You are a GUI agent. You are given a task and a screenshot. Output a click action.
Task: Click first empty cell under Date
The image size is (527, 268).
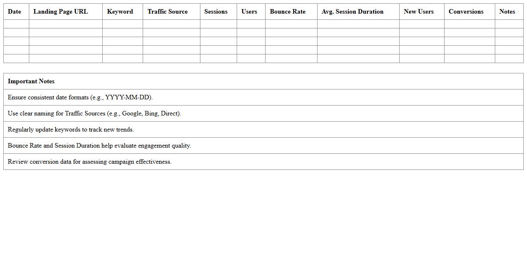click(16, 24)
